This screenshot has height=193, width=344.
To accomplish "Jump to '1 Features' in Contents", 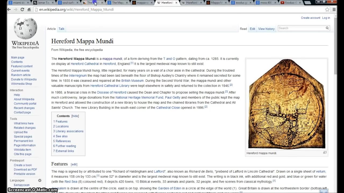I will pos(60,121).
